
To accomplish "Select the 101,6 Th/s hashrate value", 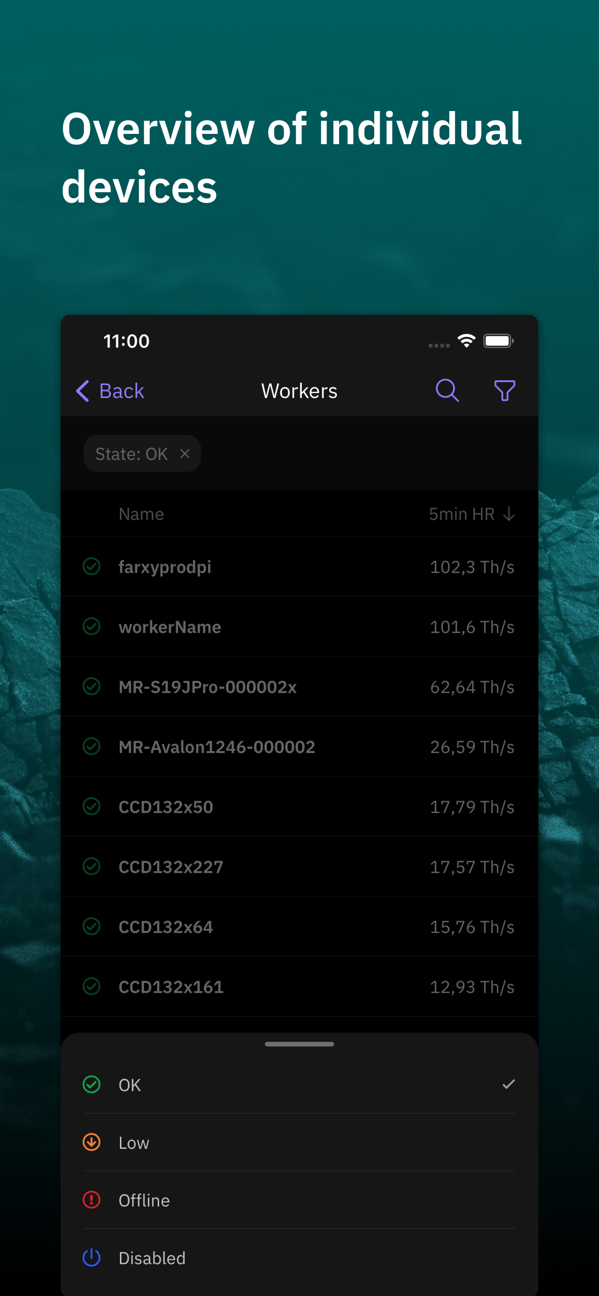I will 472,627.
